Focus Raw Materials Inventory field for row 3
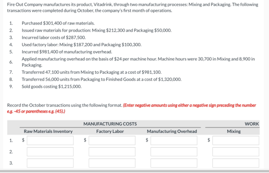Viewport: 269px width, 173px height. (x=50, y=163)
